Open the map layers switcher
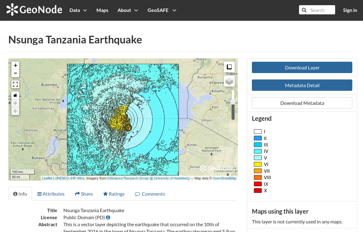The width and height of the screenshot is (363, 232). click(229, 81)
